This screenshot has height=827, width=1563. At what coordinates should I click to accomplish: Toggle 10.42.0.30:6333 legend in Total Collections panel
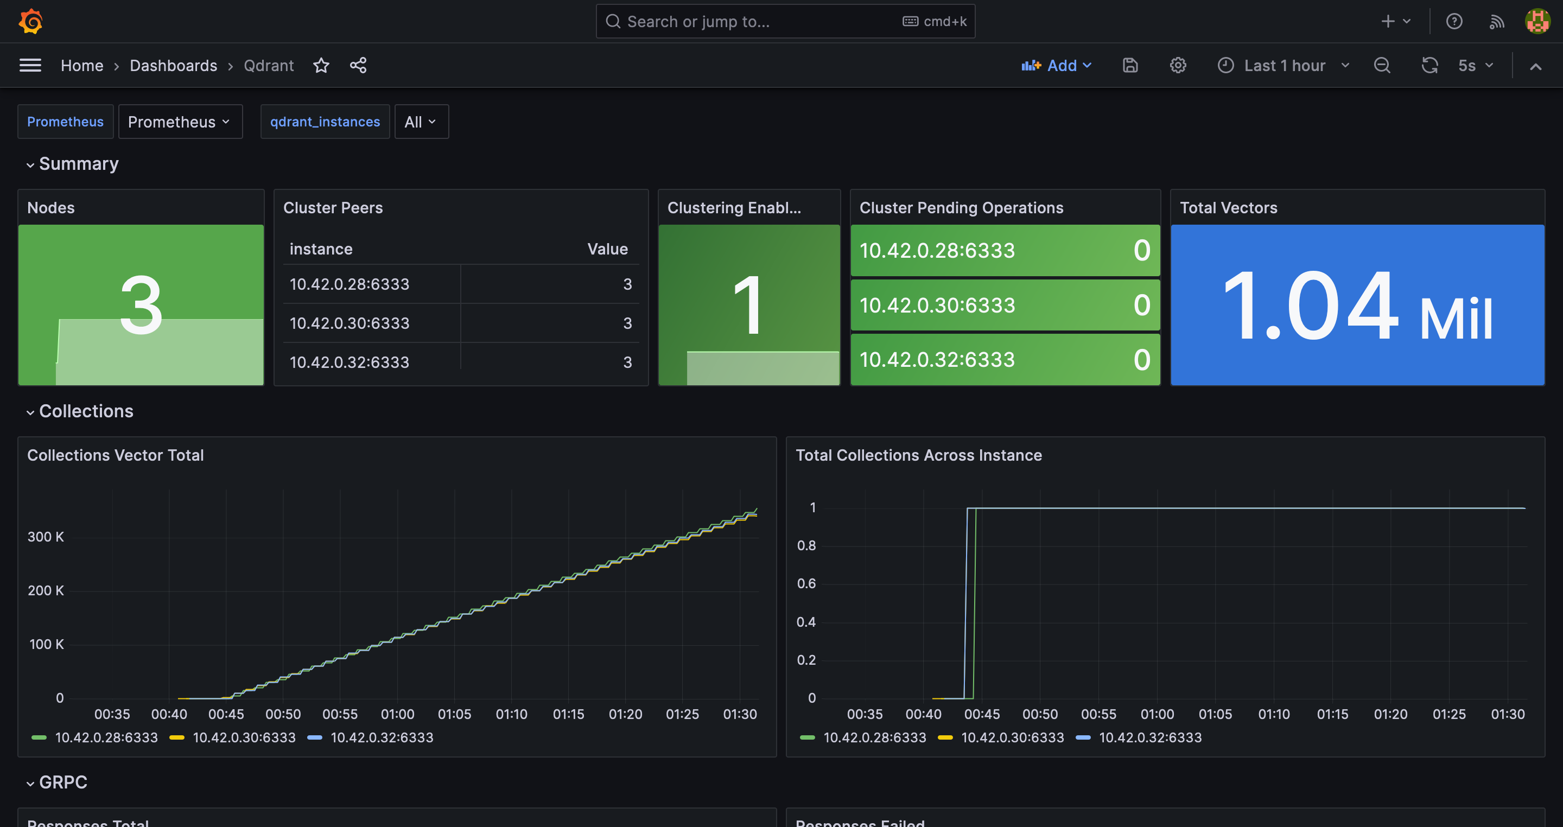click(x=1012, y=738)
